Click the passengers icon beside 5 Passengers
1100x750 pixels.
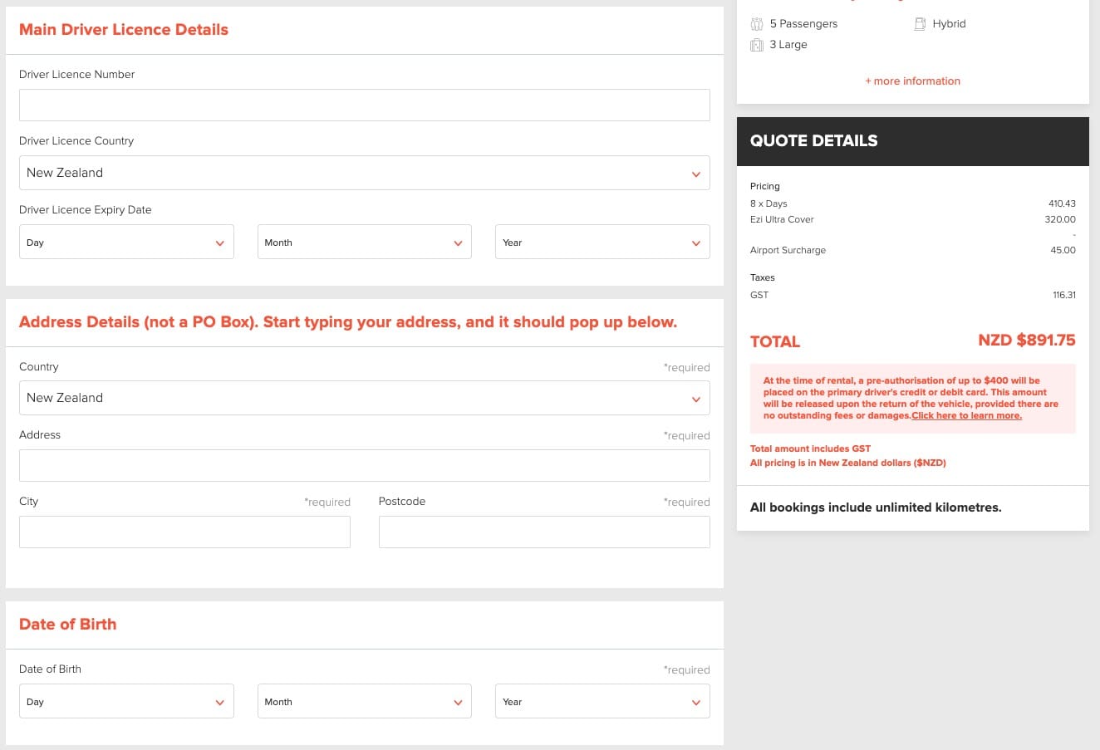(756, 24)
